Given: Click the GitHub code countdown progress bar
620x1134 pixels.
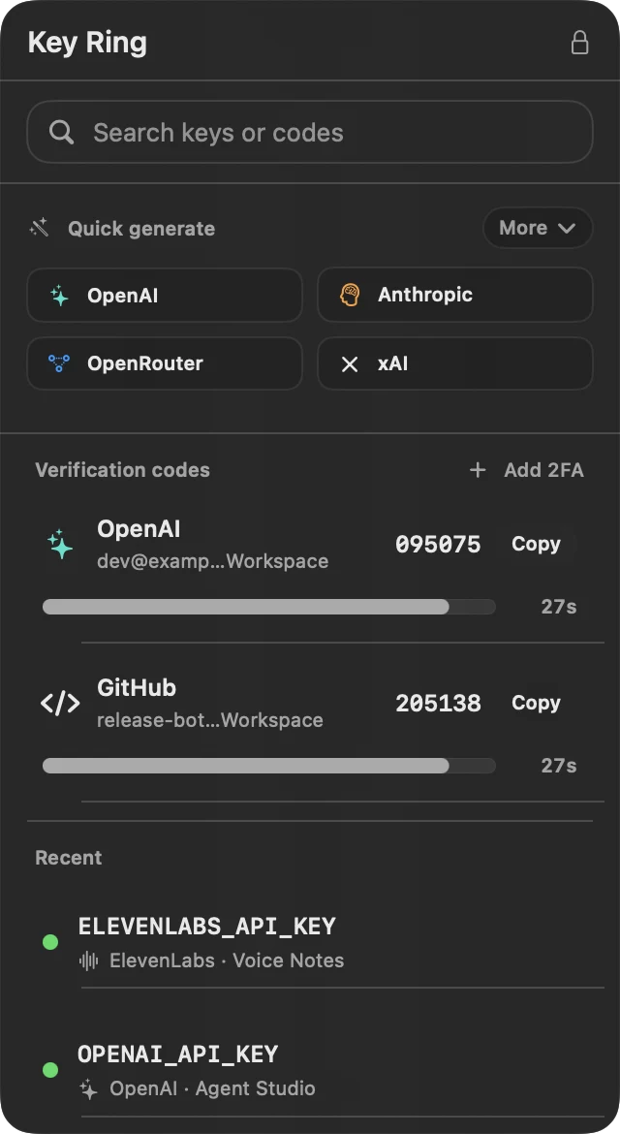Looking at the screenshot, I should [268, 766].
